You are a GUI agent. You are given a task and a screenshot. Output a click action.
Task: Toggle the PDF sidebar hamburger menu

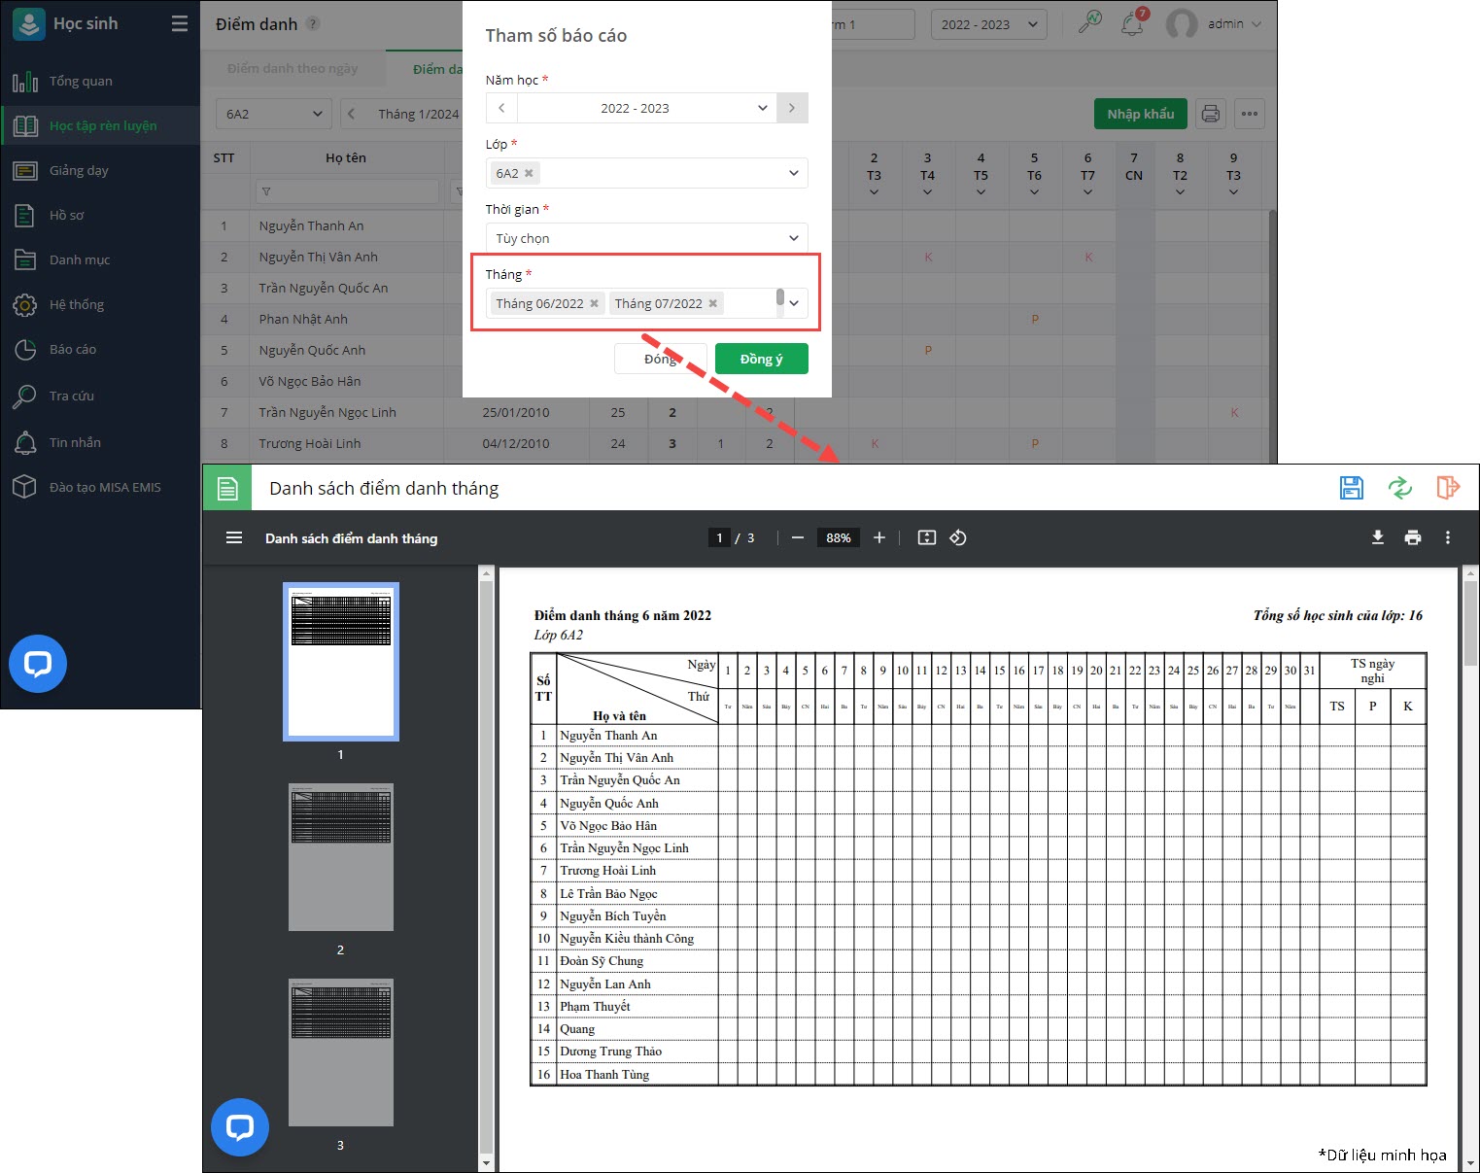click(x=234, y=537)
